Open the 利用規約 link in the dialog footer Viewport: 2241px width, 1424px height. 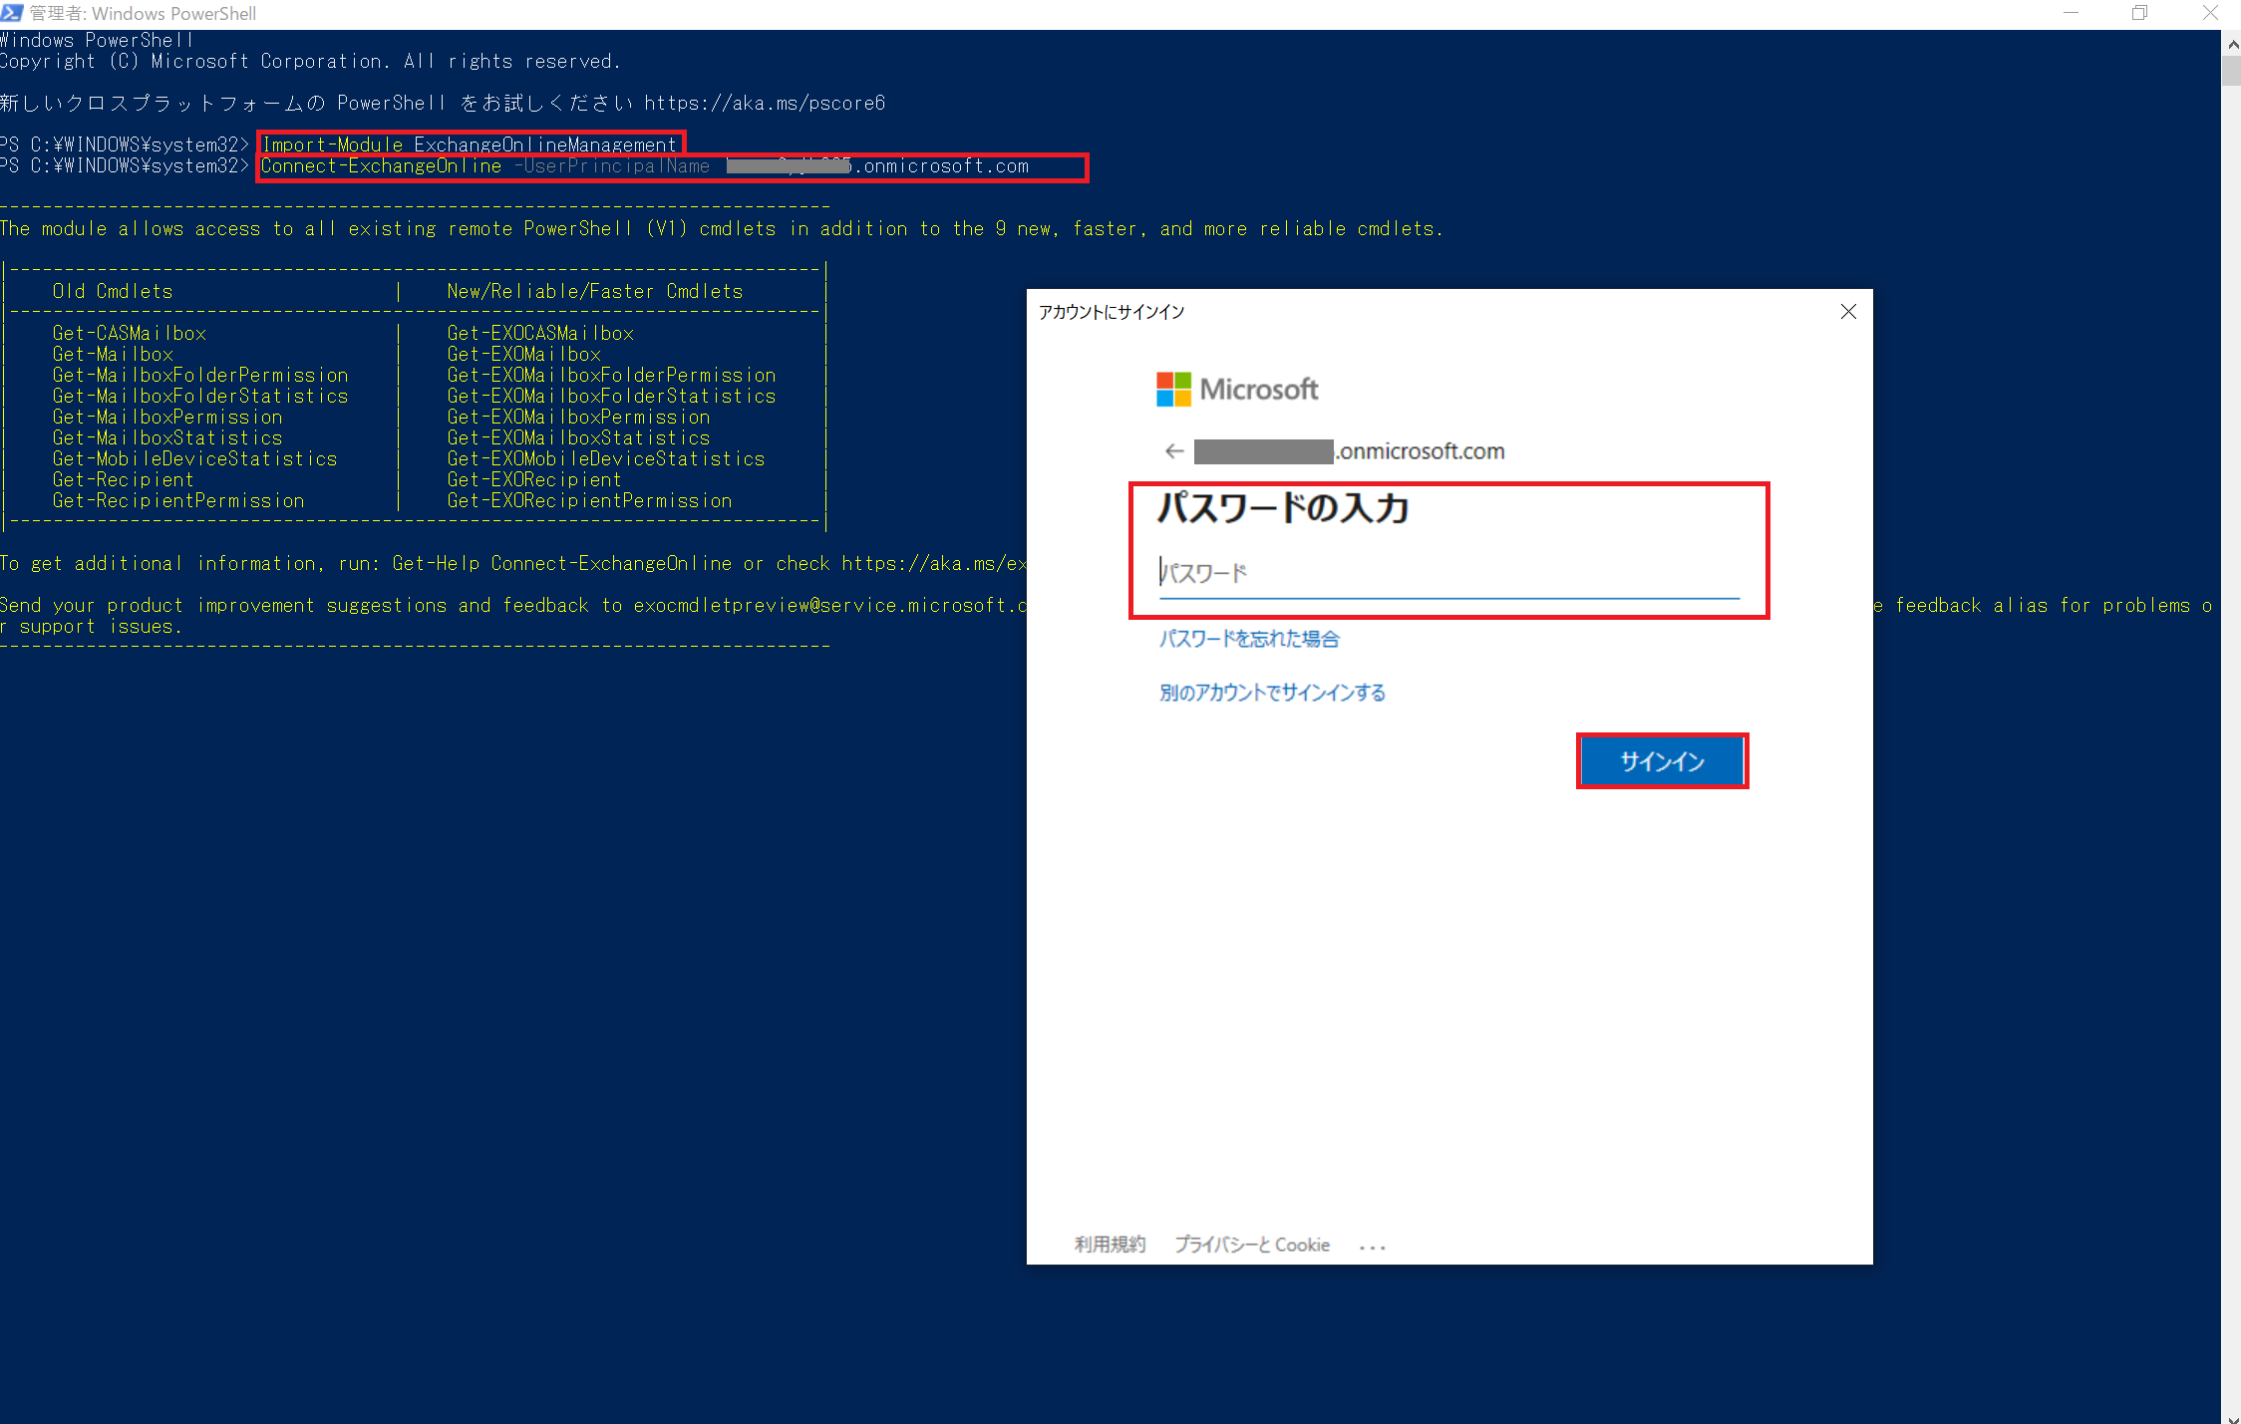(1110, 1245)
